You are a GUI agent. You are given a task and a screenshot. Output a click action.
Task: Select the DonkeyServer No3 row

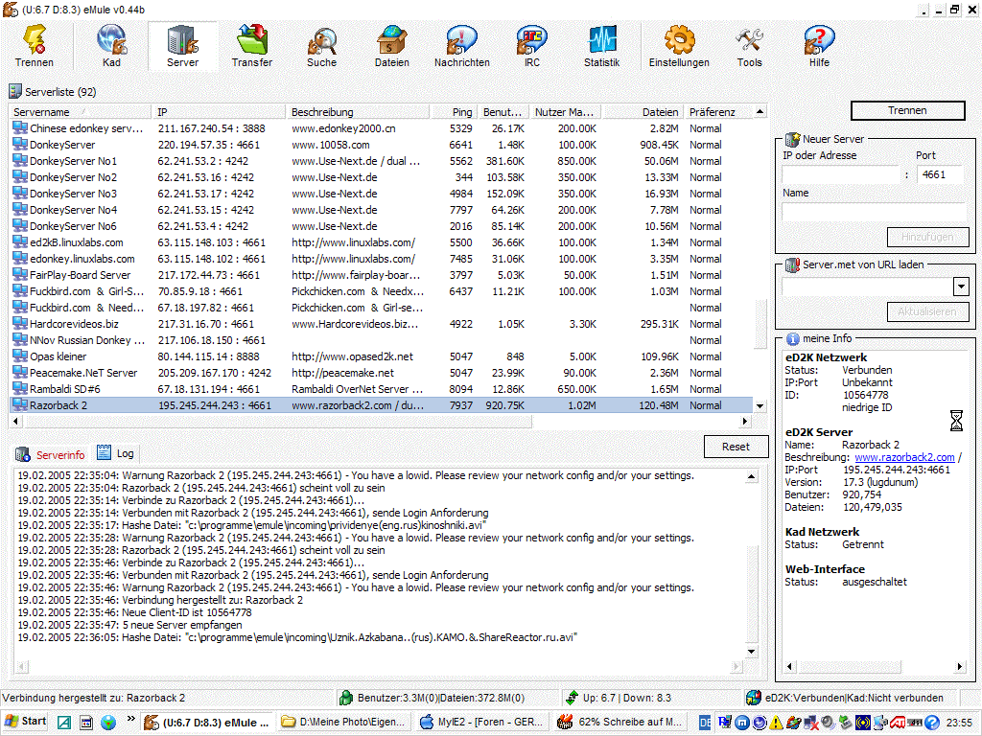pos(382,194)
